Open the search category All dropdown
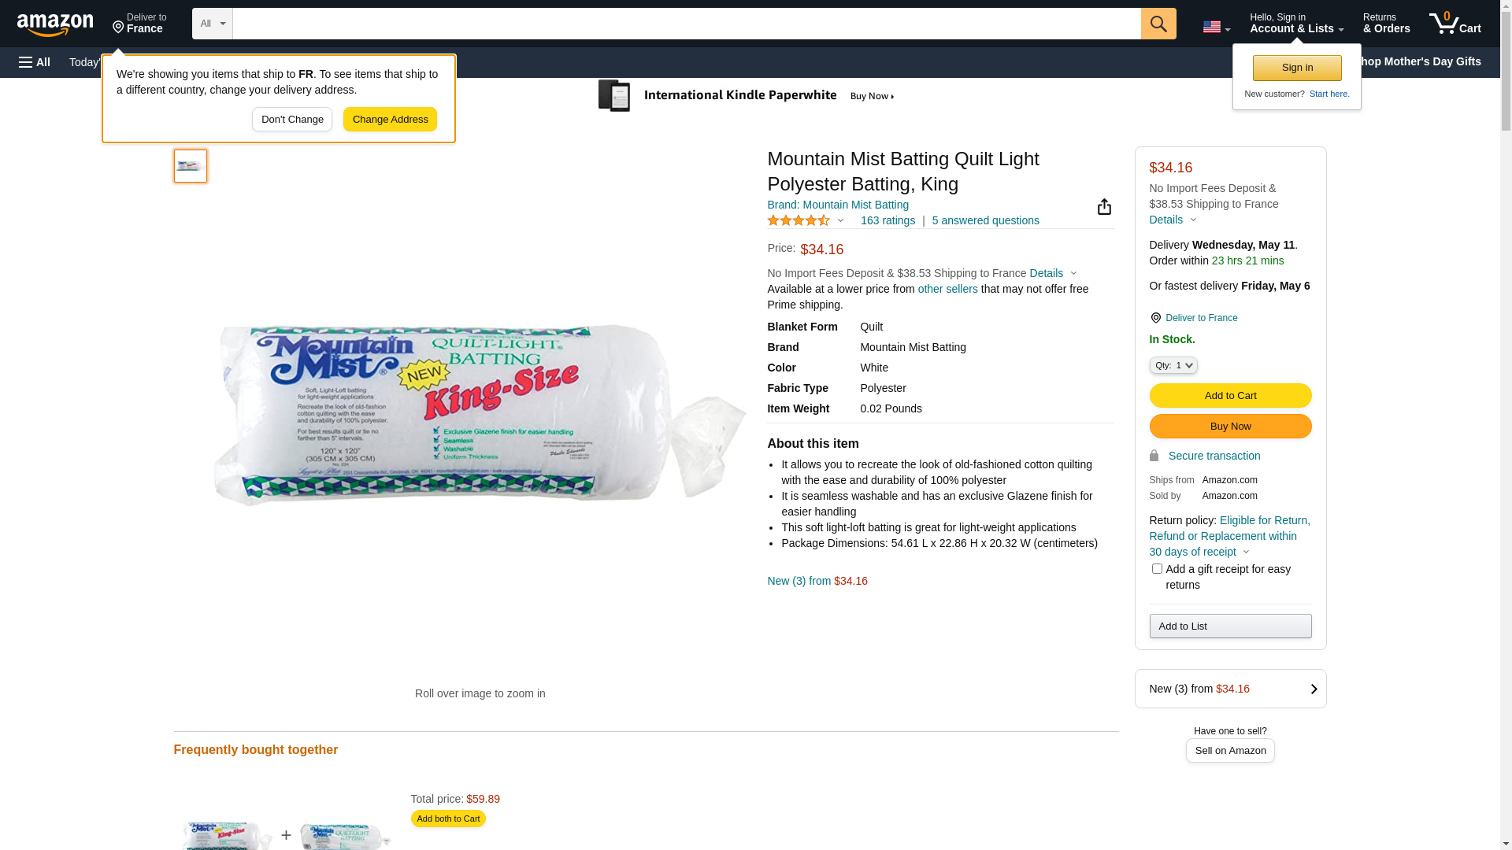Screen dimensions: 1512x850 [x=212, y=24]
